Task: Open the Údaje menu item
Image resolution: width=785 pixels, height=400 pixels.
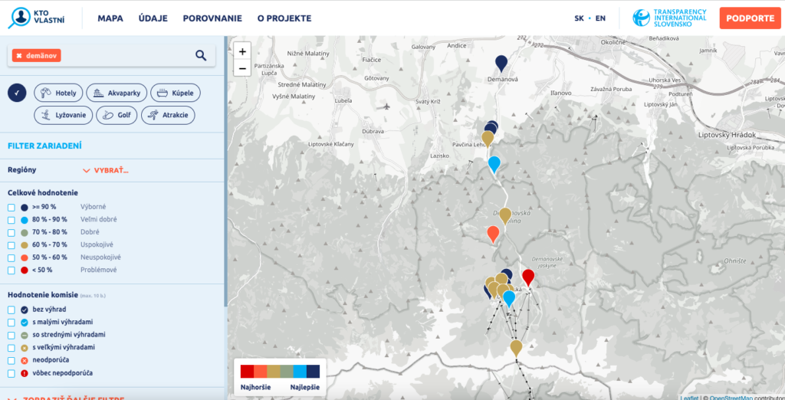Action: click(x=153, y=18)
